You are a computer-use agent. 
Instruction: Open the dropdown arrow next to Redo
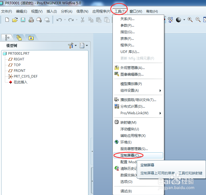(x=77, y=20)
